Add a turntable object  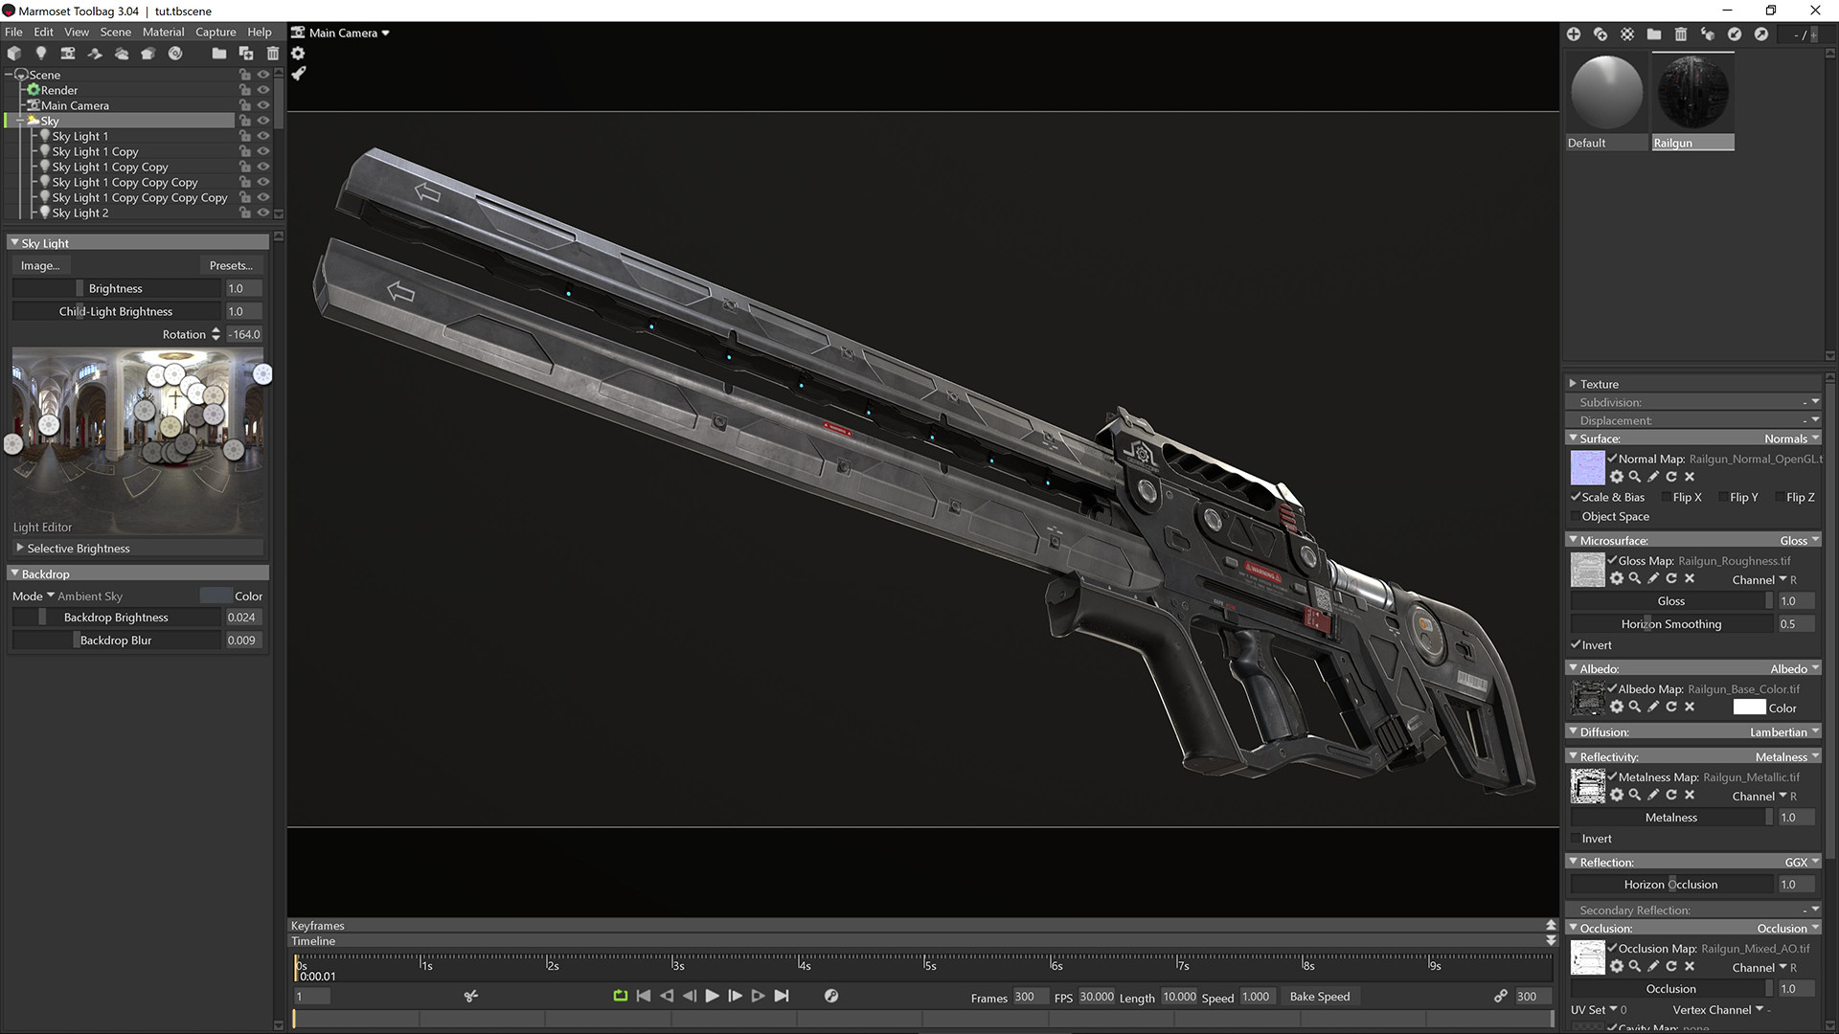click(175, 54)
